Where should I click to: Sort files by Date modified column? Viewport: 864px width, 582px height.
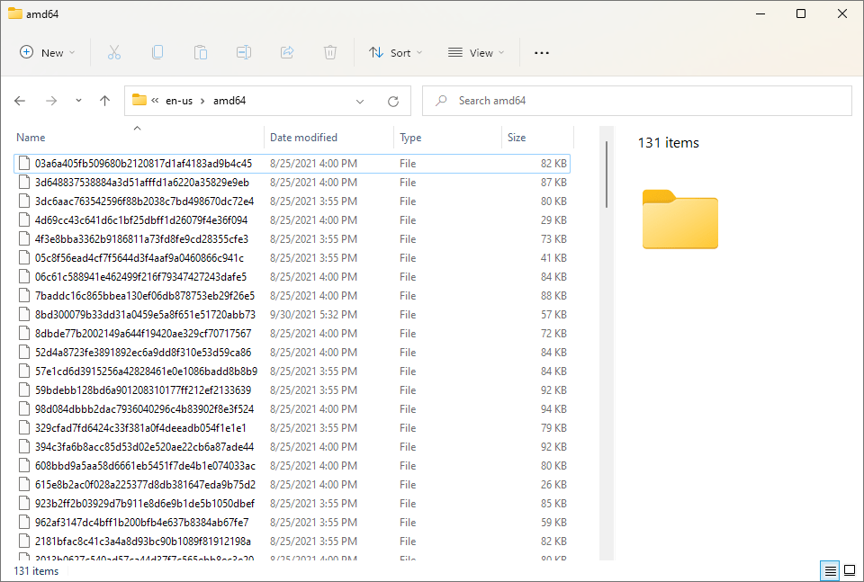303,138
